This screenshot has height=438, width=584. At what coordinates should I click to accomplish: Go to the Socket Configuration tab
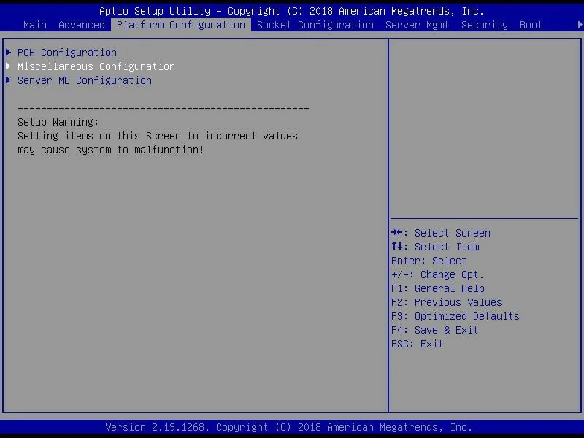(x=315, y=25)
